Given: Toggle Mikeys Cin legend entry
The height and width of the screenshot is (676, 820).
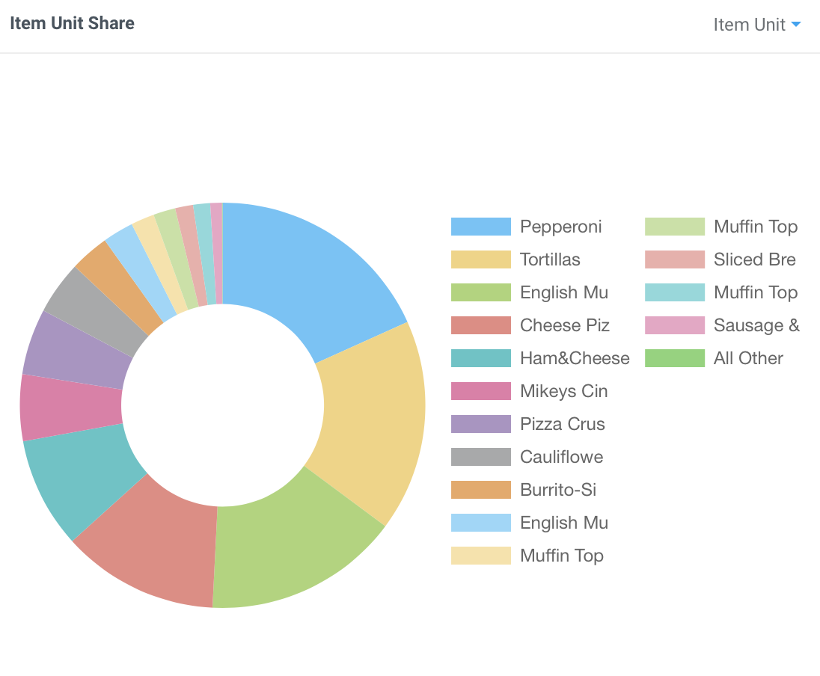Looking at the screenshot, I should pos(529,391).
